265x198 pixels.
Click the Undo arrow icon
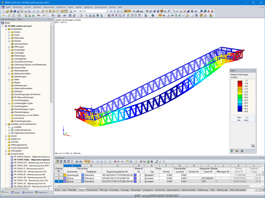(x=34, y=11)
